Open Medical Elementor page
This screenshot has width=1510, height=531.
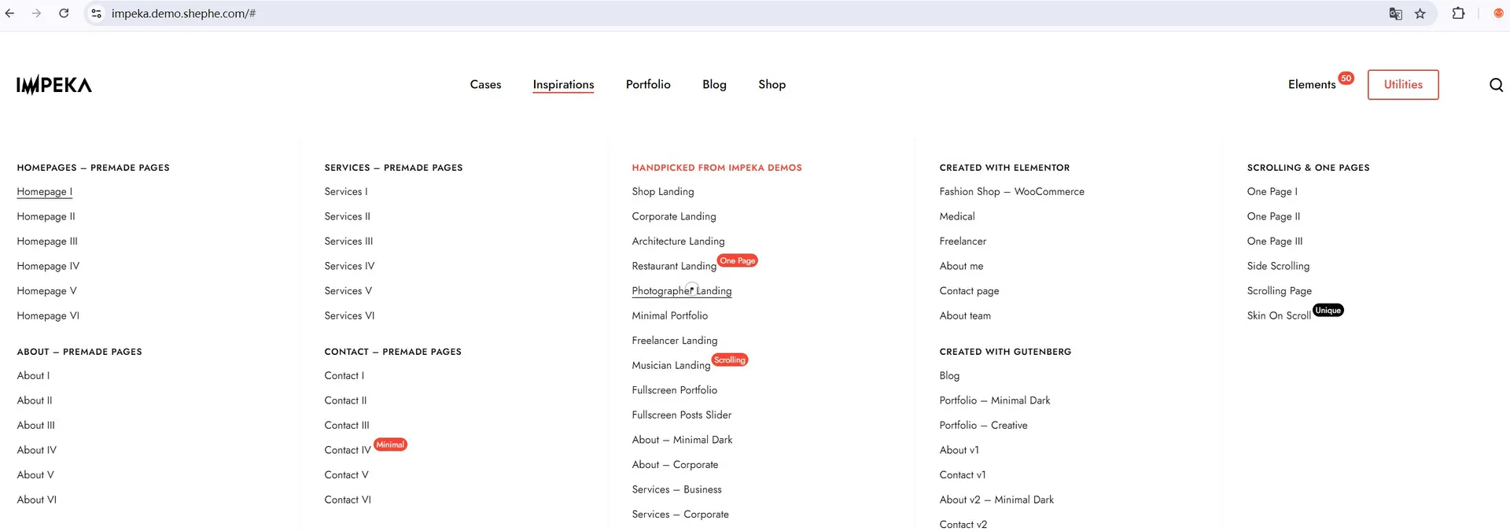click(957, 216)
